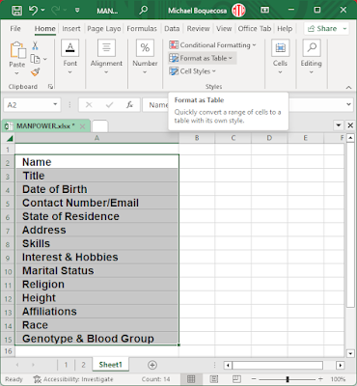This screenshot has height=386, width=357.
Task: Open the search magnifier in title bar
Action: point(143,10)
